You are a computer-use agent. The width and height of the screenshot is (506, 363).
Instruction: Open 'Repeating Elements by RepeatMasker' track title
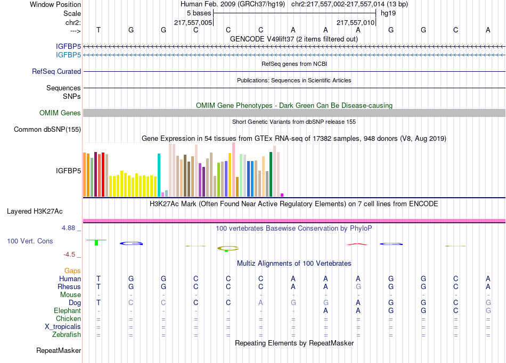point(294,343)
